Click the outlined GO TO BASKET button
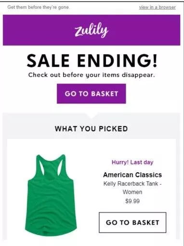 pyautogui.click(x=132, y=222)
